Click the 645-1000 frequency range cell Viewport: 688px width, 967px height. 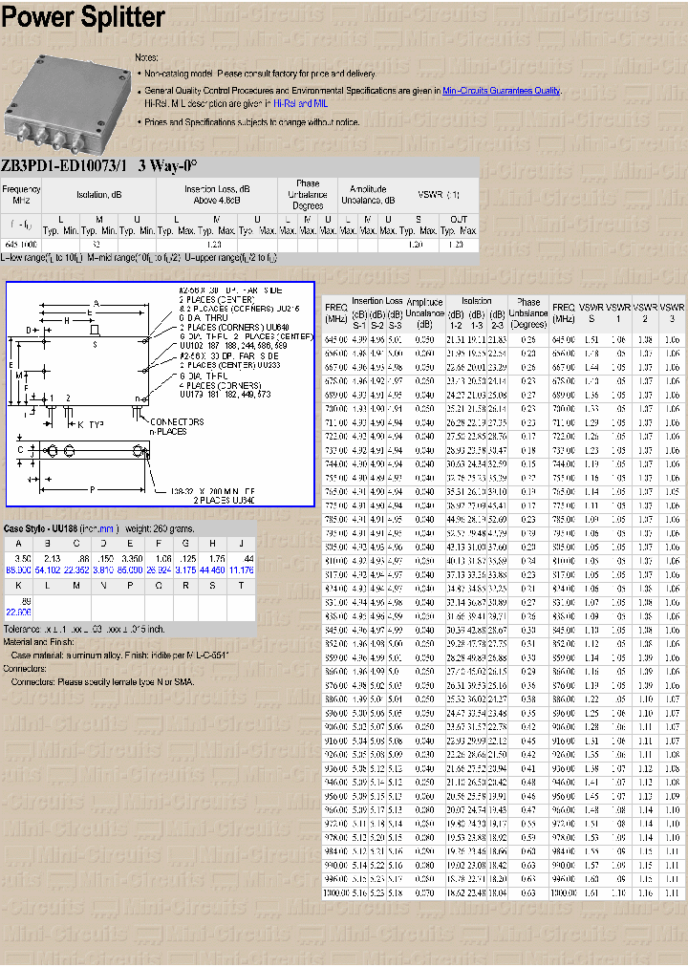click(21, 245)
